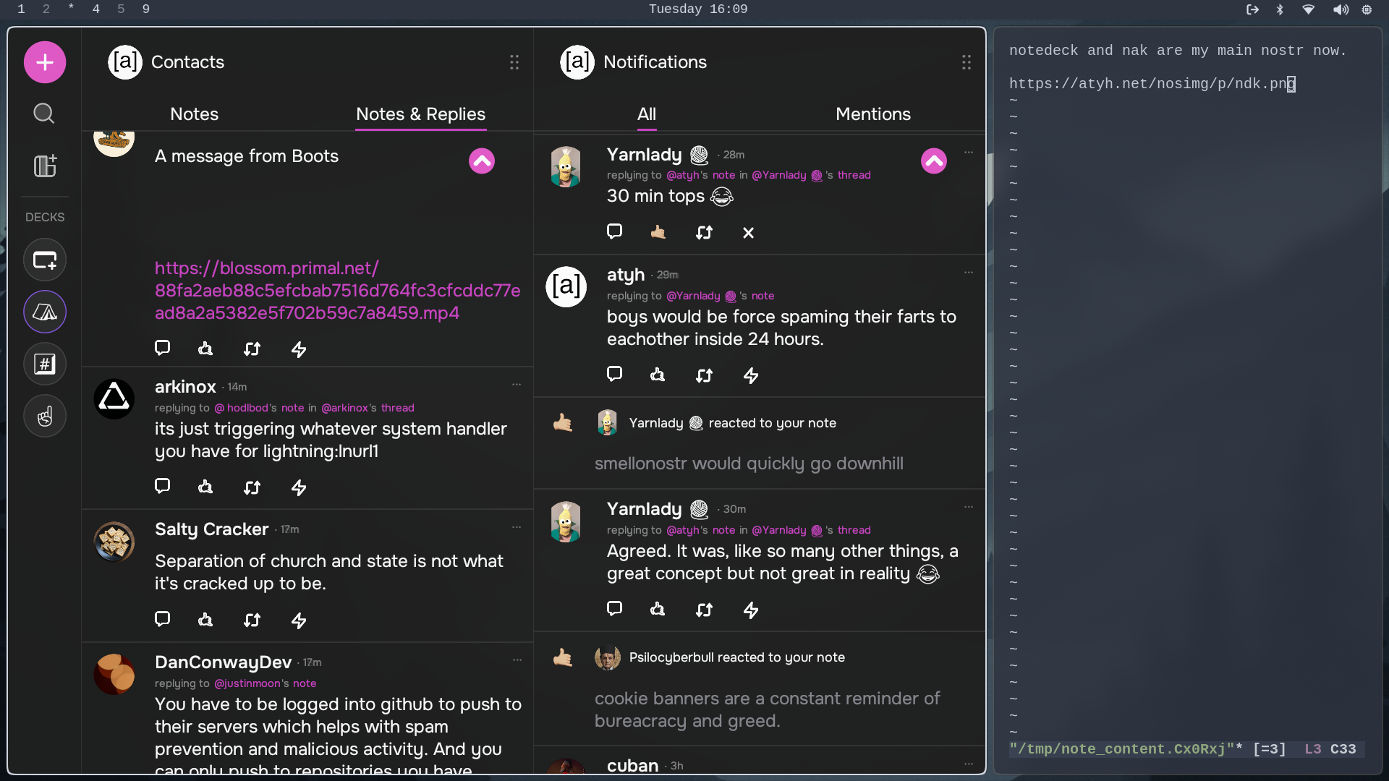Click the pink compose new note button
The image size is (1389, 781).
[x=45, y=62]
